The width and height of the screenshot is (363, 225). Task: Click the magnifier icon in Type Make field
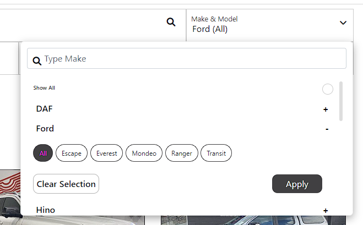point(37,61)
